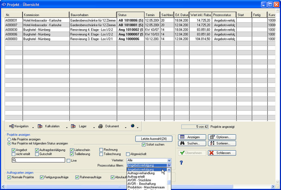Select project row A000006
Screen dimensions: 281x190
click(140, 34)
